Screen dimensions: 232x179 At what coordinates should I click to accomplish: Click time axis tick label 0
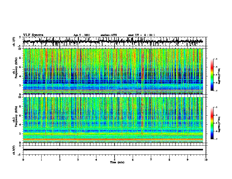click(x=23, y=160)
